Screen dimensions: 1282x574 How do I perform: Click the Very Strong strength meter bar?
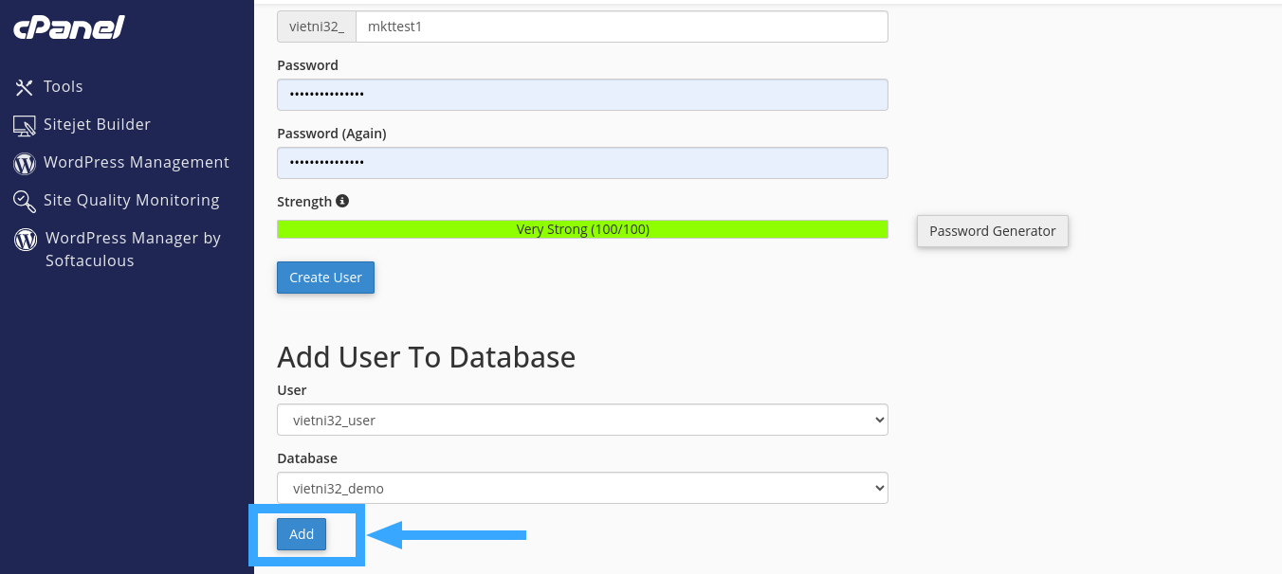(x=582, y=229)
